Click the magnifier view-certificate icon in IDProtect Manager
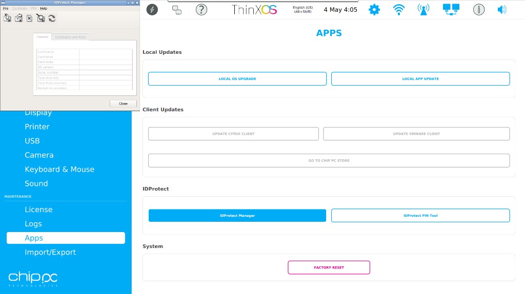525x294 pixels. click(41, 18)
